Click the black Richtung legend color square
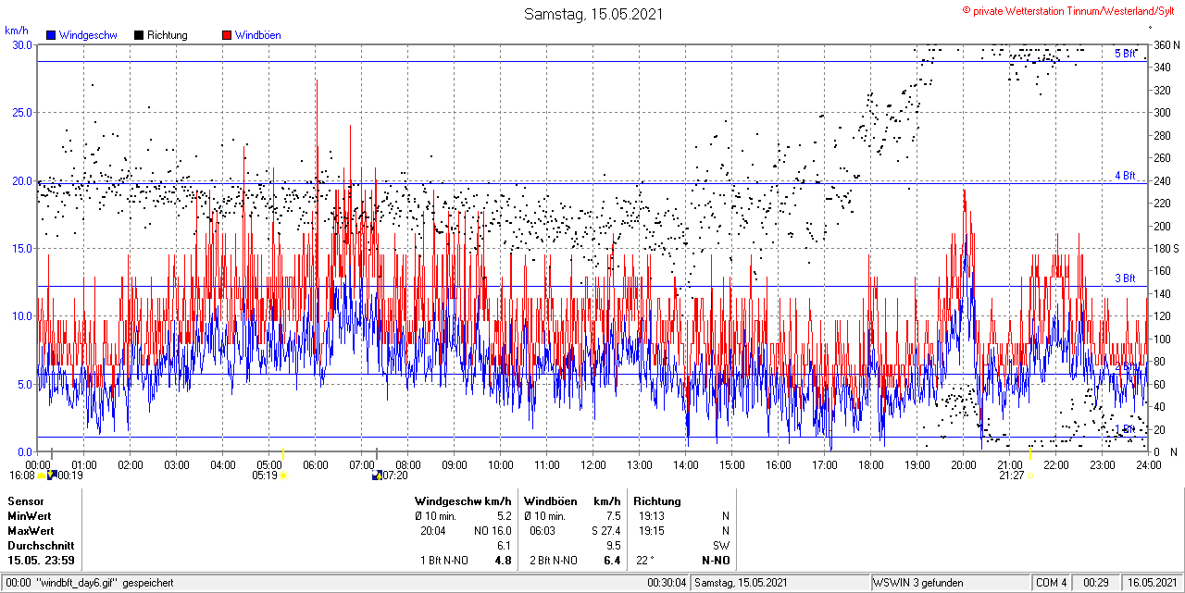This screenshot has width=1185, height=593. tap(139, 35)
